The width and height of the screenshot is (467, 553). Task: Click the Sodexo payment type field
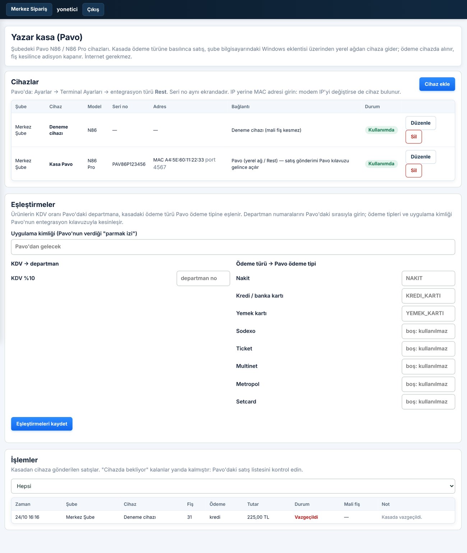point(428,331)
